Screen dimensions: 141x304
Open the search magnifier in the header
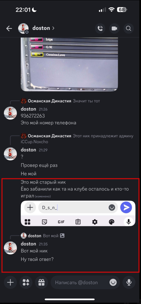129,29
